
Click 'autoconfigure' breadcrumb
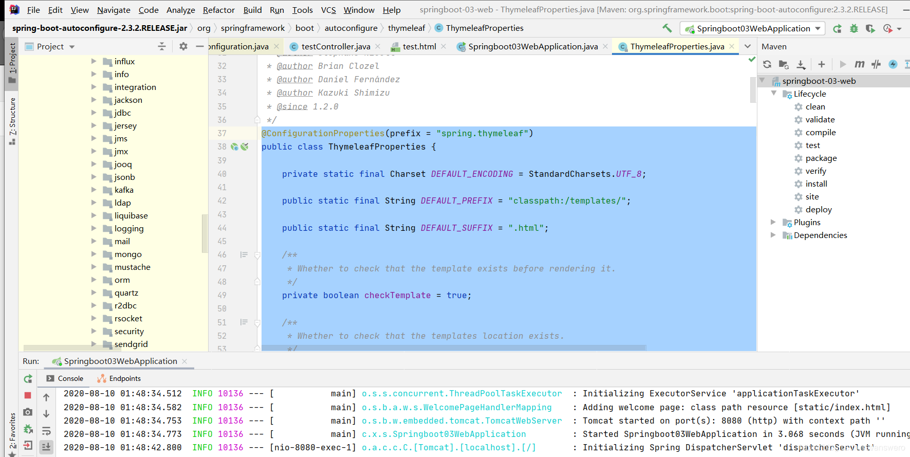[351, 28]
